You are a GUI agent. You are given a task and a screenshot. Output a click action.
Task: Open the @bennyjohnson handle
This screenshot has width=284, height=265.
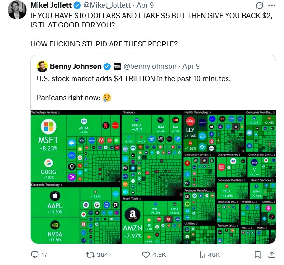150,66
